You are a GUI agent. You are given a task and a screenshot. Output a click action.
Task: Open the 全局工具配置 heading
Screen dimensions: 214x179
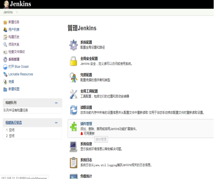click(x=89, y=91)
